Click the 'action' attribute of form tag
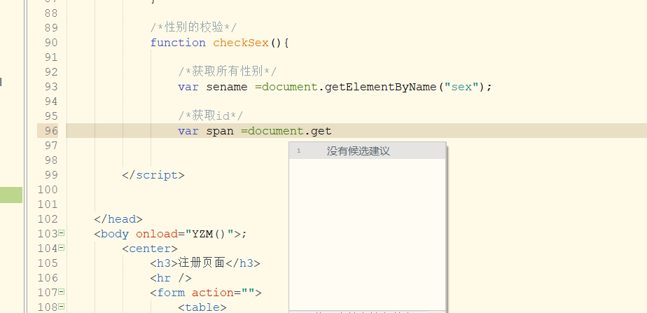 pyautogui.click(x=212, y=293)
